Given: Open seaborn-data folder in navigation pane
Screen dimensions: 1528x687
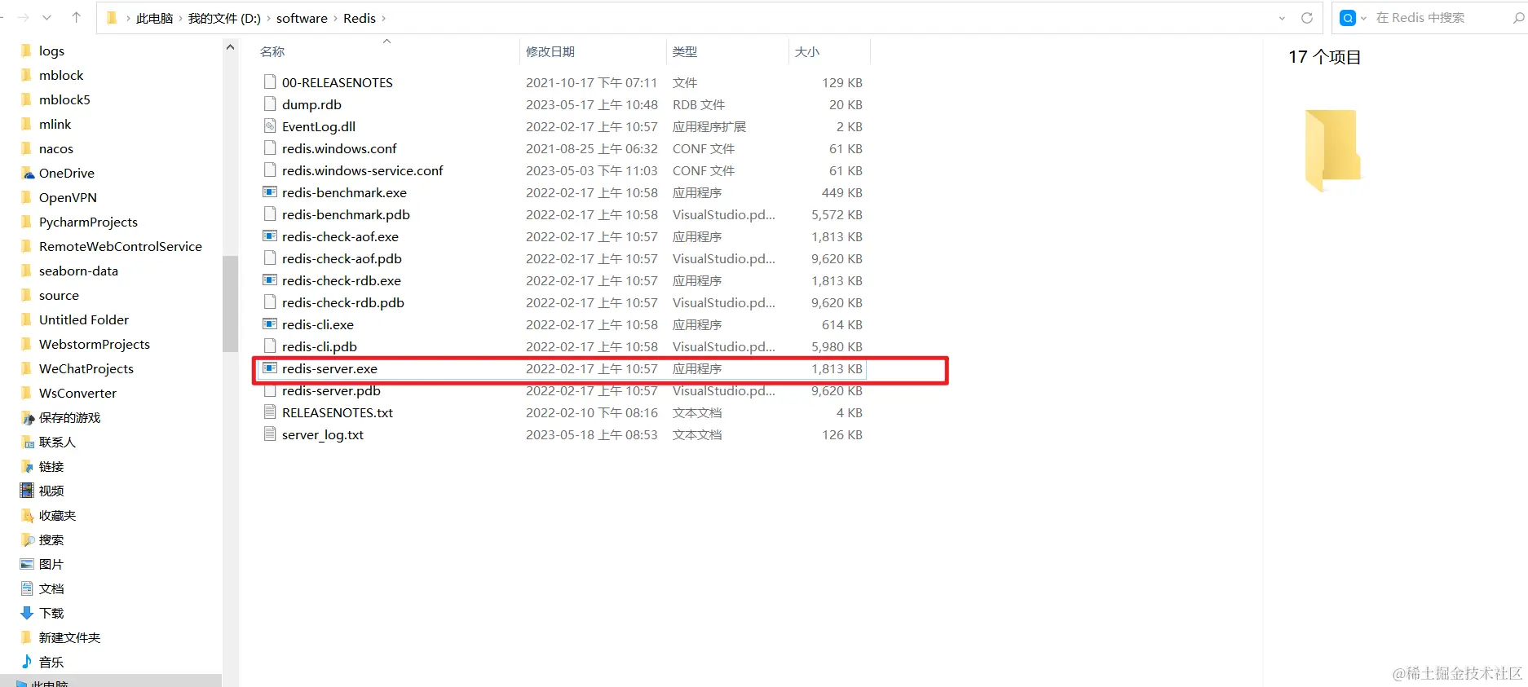Looking at the screenshot, I should coord(78,271).
